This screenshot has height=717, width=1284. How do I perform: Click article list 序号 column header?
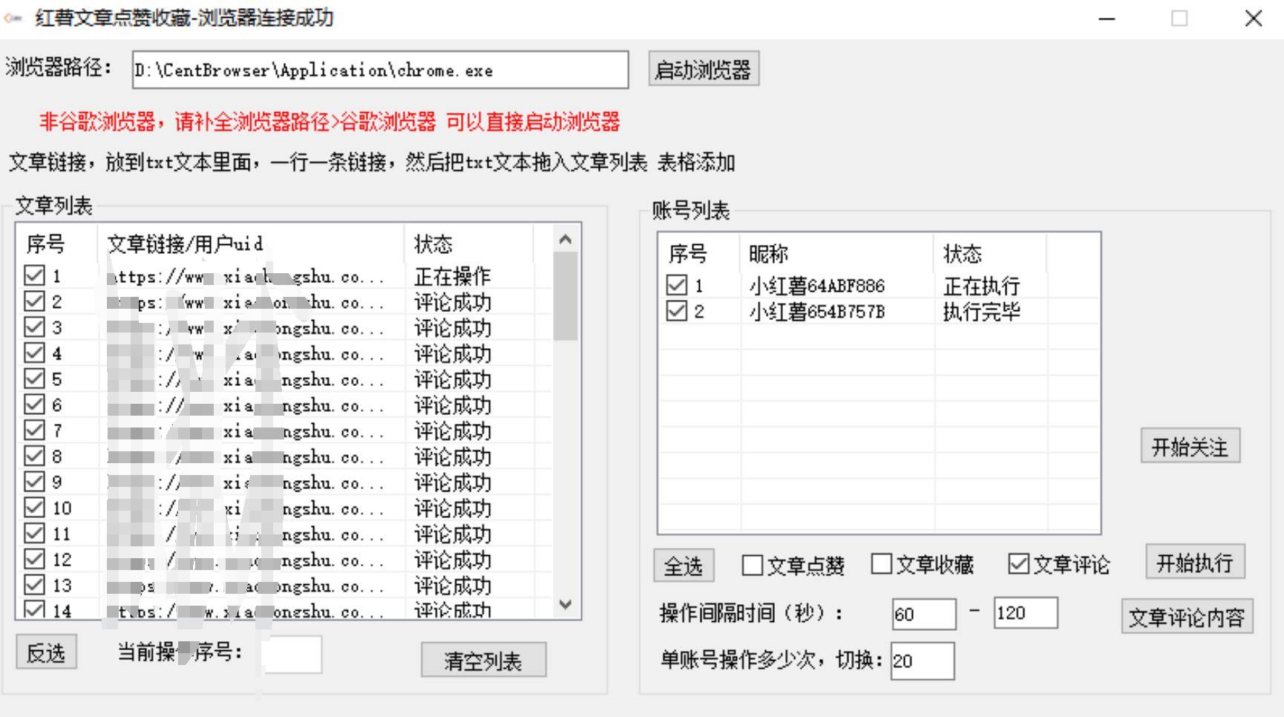(x=57, y=243)
